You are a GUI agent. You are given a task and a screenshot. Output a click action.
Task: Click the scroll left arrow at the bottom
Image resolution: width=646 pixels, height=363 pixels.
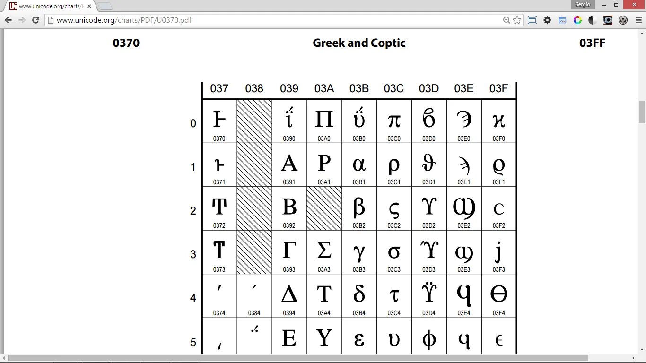pos(3,358)
